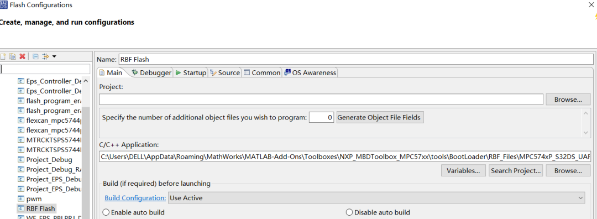Click the Project input field
This screenshot has height=219, width=597.
coord(321,100)
